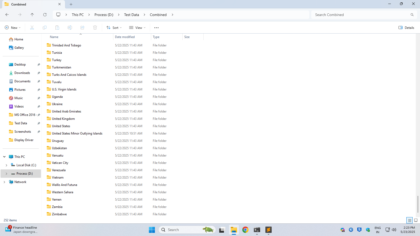Expand Process (D:) tree node
This screenshot has height=236, width=420.
[x=7, y=174]
